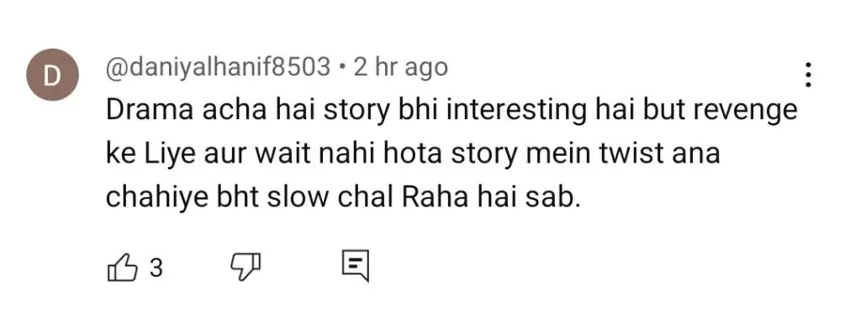The height and width of the screenshot is (322, 861).
Task: Like the comment with thumbs-up icon
Action: [122, 267]
